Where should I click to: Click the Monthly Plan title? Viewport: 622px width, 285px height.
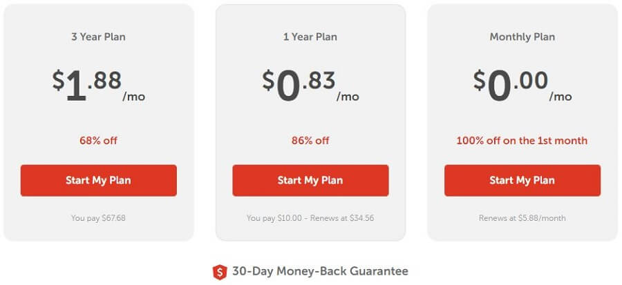pyautogui.click(x=522, y=37)
